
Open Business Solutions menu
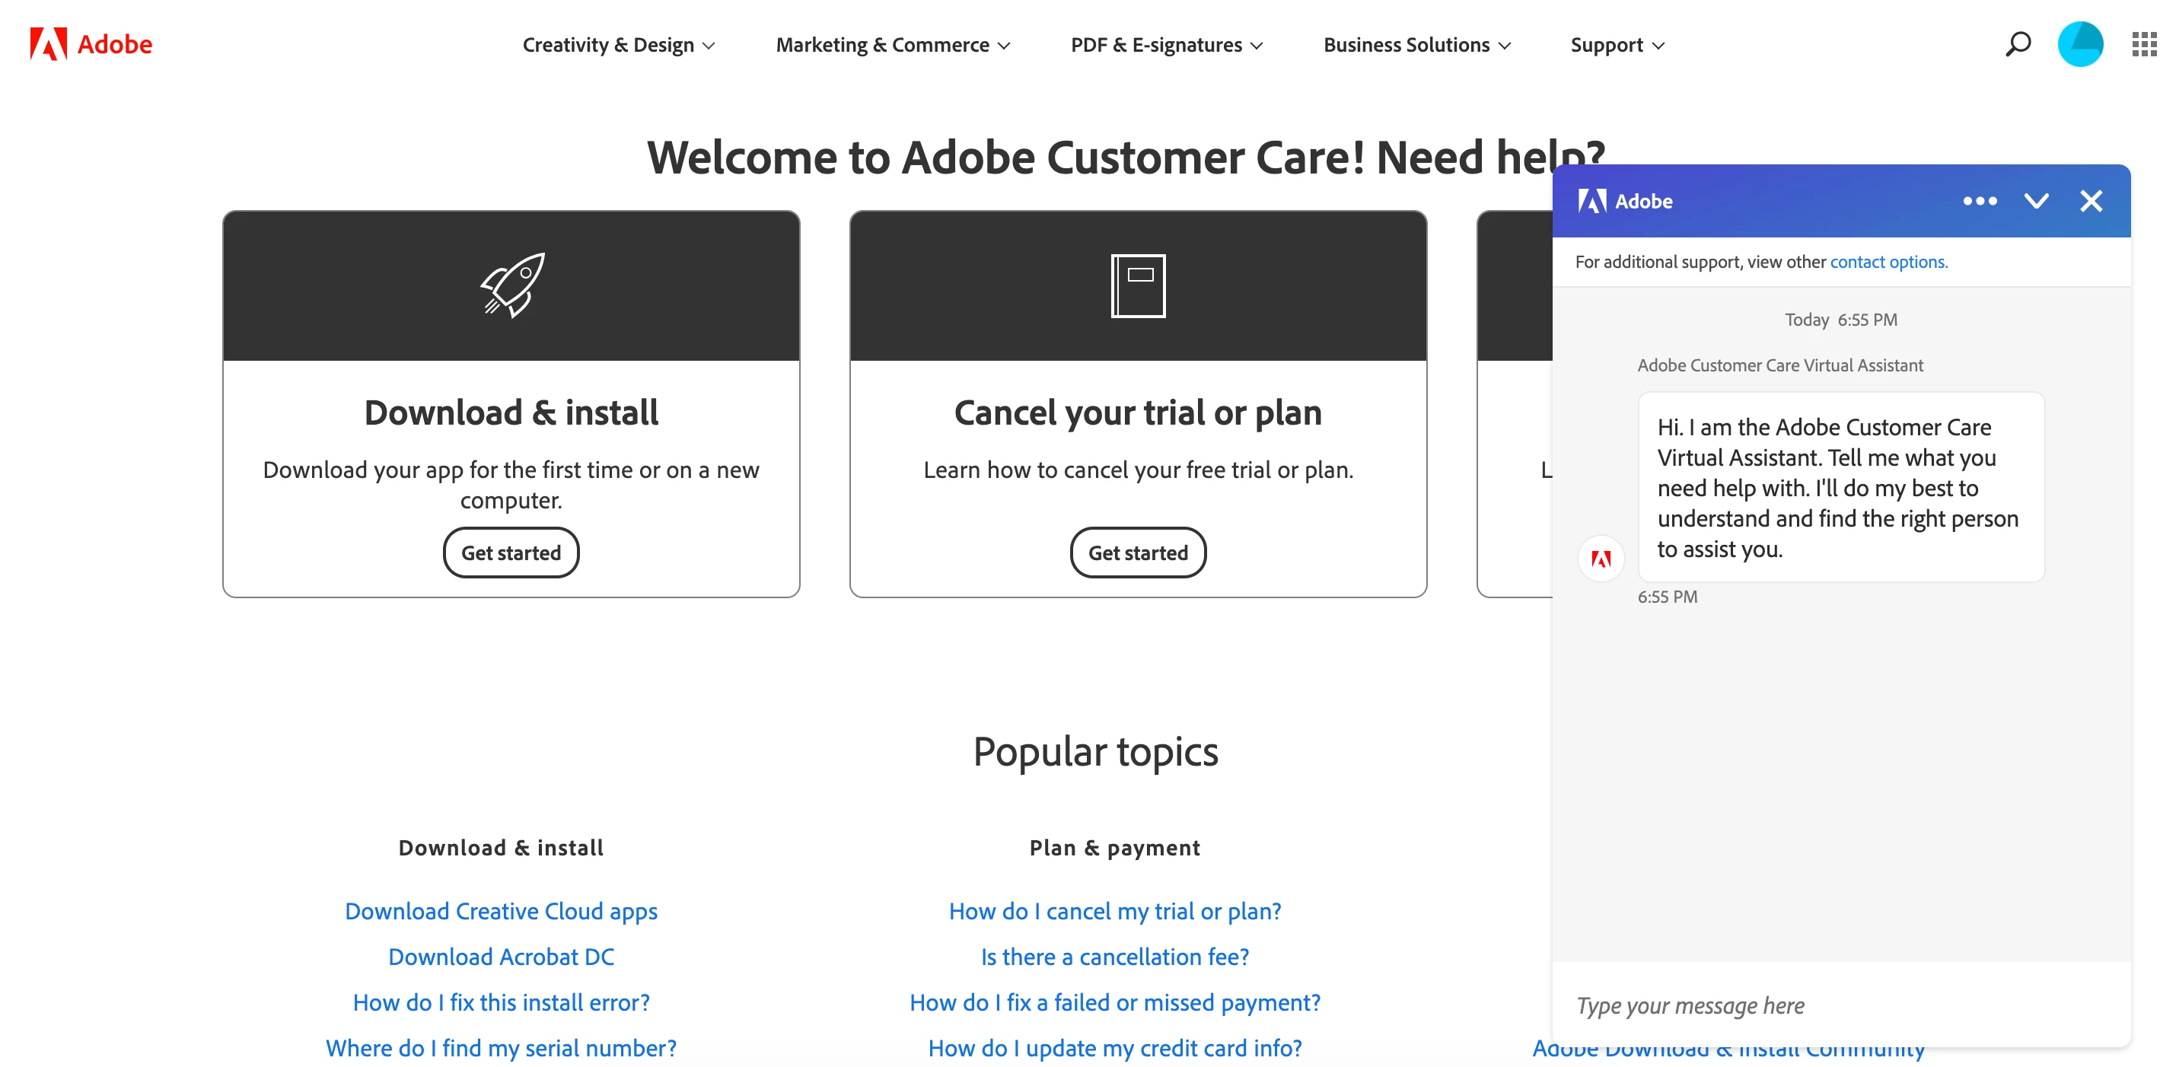pyautogui.click(x=1416, y=45)
